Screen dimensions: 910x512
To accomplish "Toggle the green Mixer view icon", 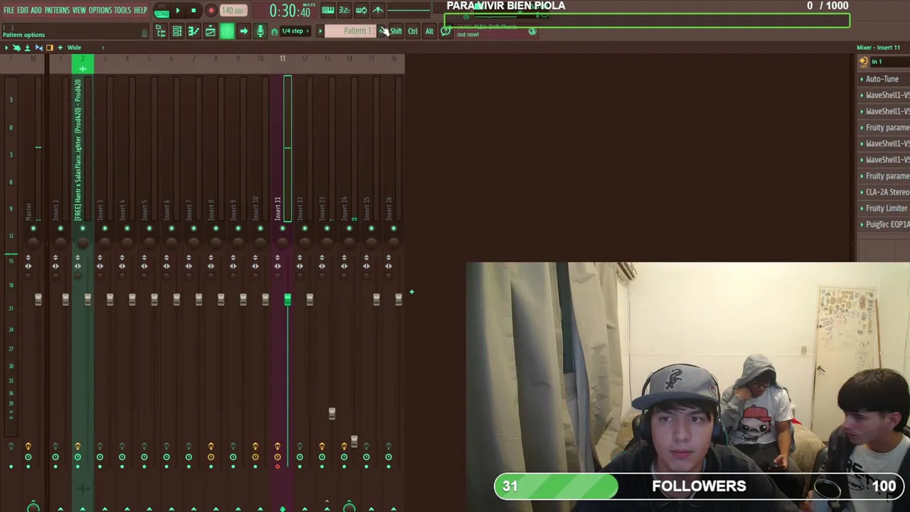I will [x=227, y=31].
